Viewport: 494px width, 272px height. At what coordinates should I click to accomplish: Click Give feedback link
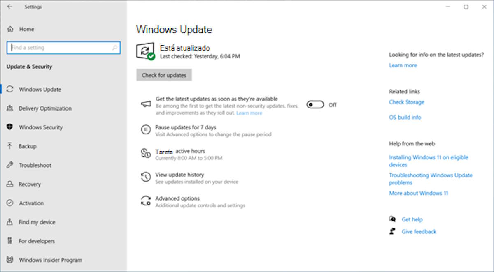click(419, 232)
